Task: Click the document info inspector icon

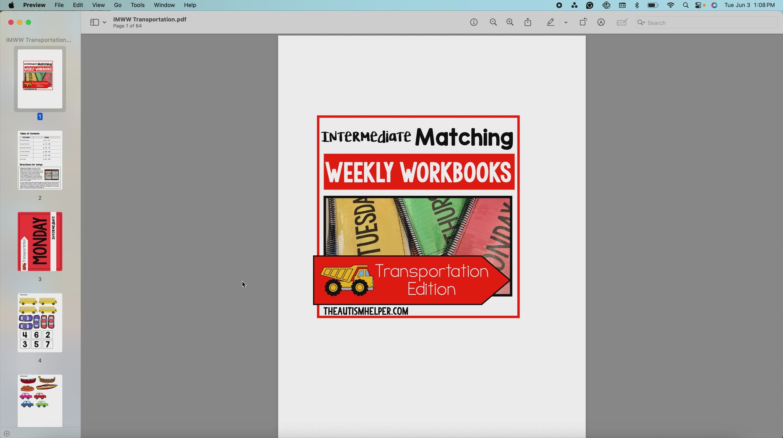Action: [x=474, y=23]
